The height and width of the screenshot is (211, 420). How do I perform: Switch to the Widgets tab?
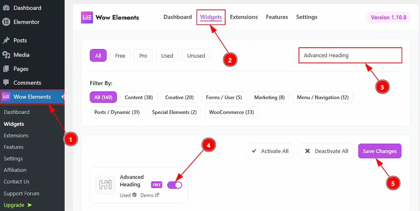(211, 17)
